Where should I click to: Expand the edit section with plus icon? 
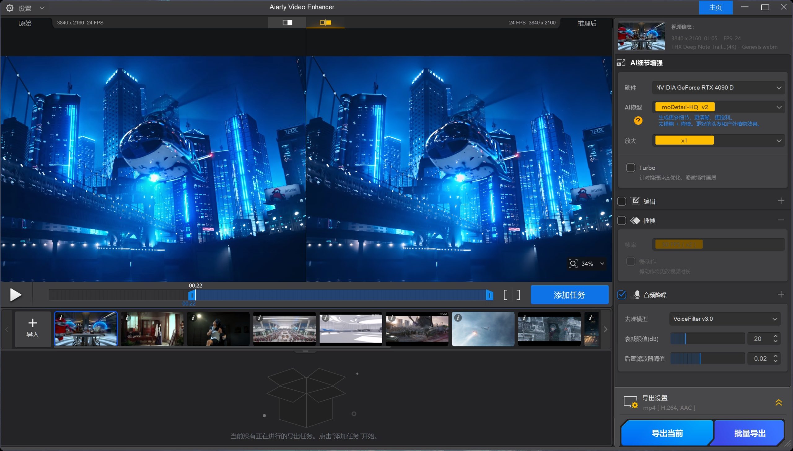pyautogui.click(x=781, y=201)
